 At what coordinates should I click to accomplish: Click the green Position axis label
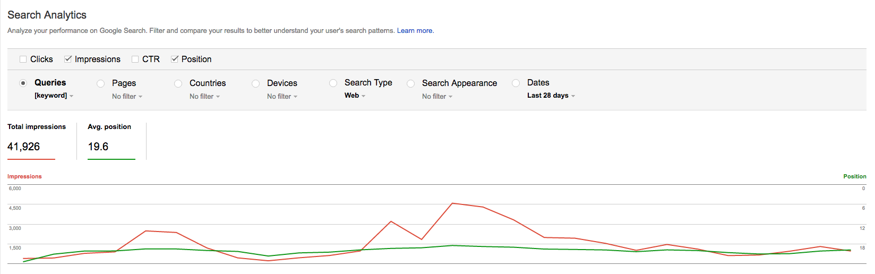click(854, 176)
